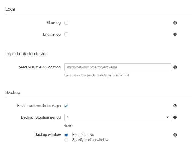Focus the Seed RDB file S3 location field
Image resolution: width=192 pixels, height=155 pixels.
[x=118, y=67]
